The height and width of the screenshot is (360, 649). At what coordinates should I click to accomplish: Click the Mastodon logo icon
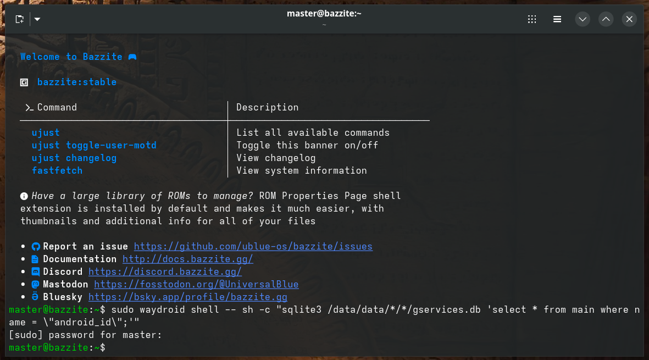point(36,284)
